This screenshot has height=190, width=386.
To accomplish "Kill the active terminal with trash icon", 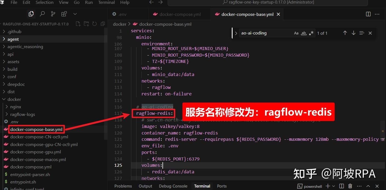I will pos(350,186).
